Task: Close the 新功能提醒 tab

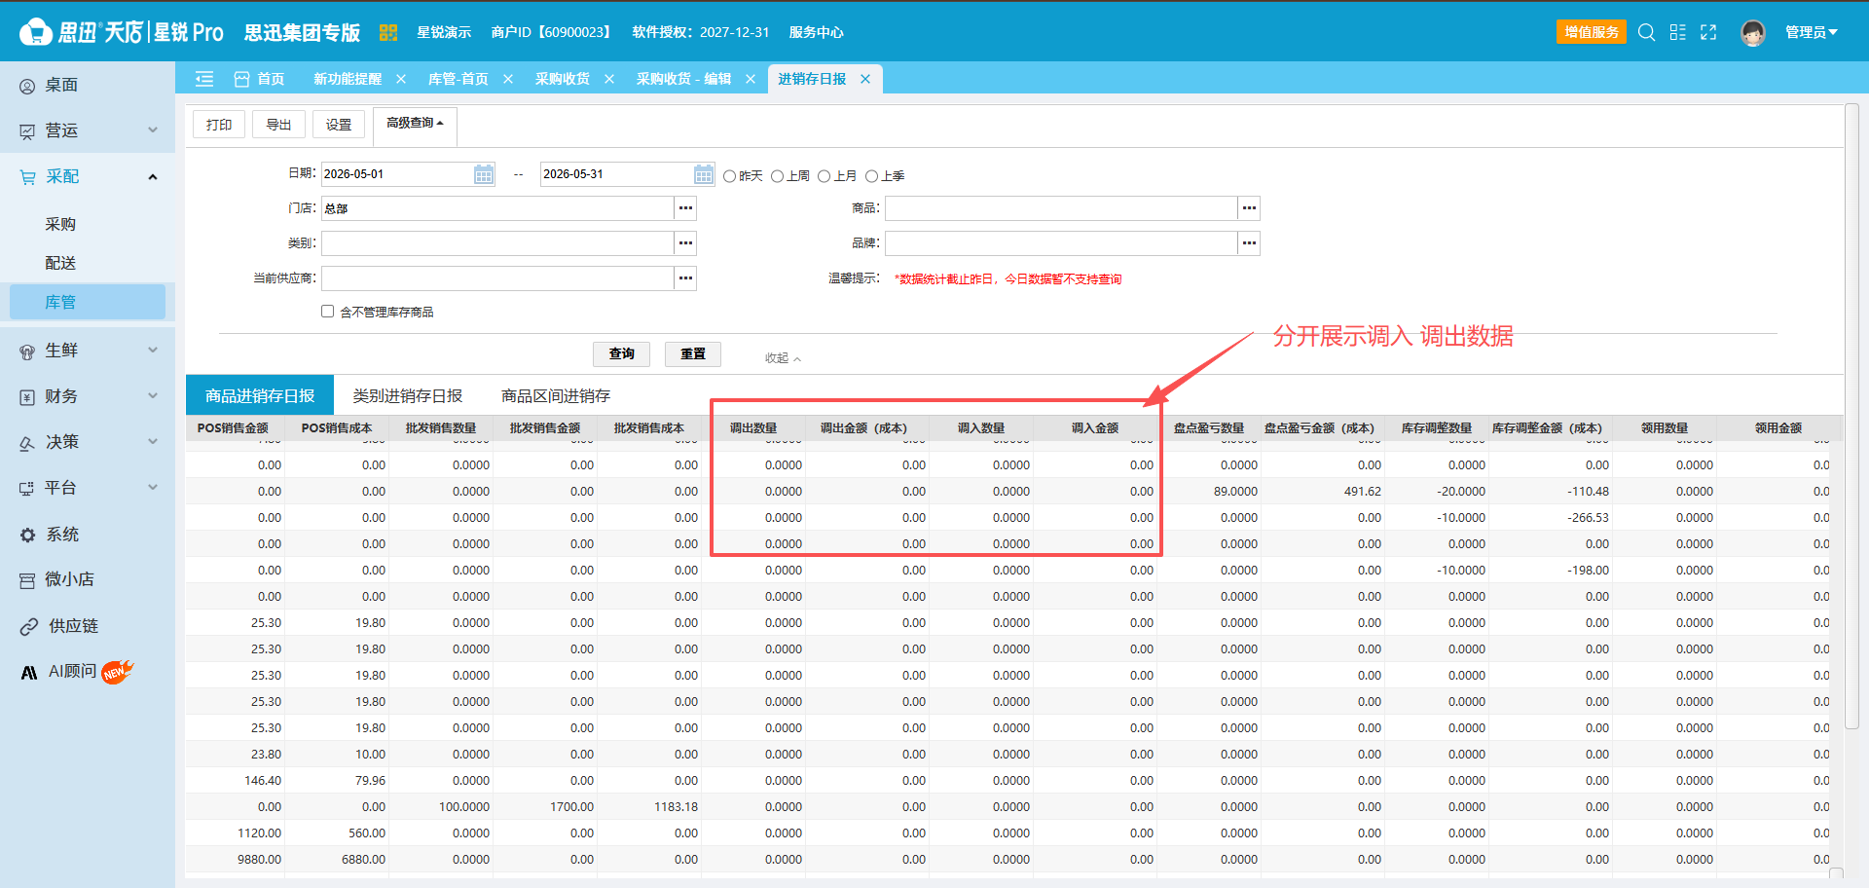Action: pyautogui.click(x=401, y=79)
